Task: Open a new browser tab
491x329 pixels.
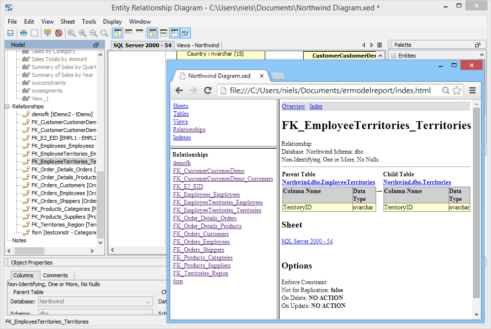Action: (x=278, y=76)
